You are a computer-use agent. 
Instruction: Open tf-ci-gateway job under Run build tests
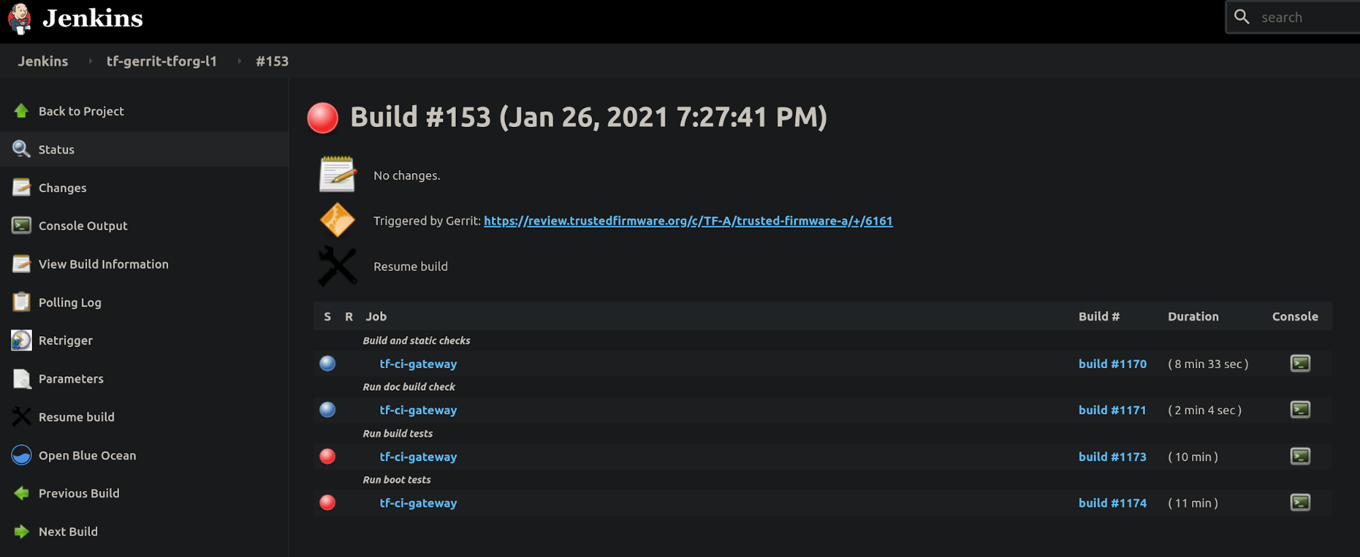click(x=418, y=457)
